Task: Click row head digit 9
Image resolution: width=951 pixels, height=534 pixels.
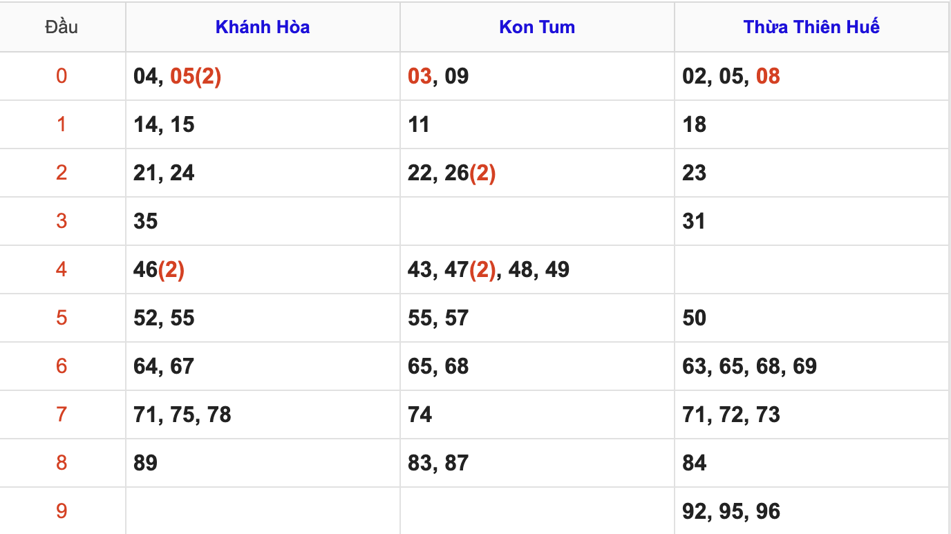Action: coord(62,511)
